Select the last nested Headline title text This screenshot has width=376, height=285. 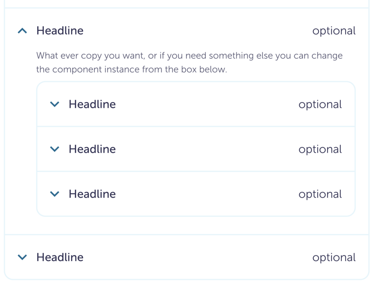tap(92, 194)
